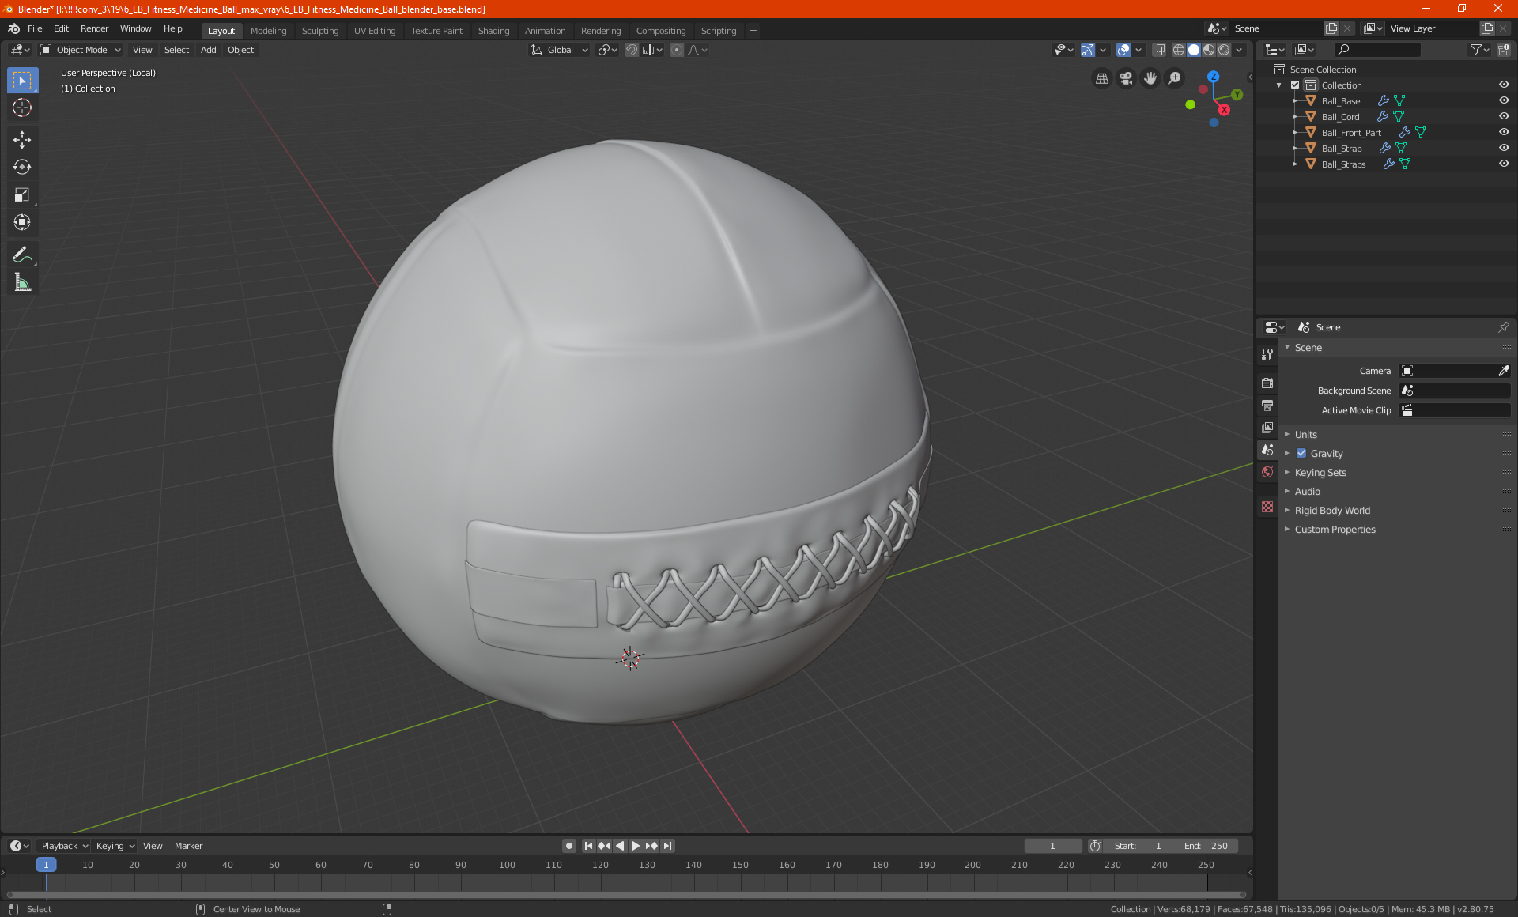Hide Ball_Cord with its eye icon
1518x917 pixels.
(x=1504, y=116)
